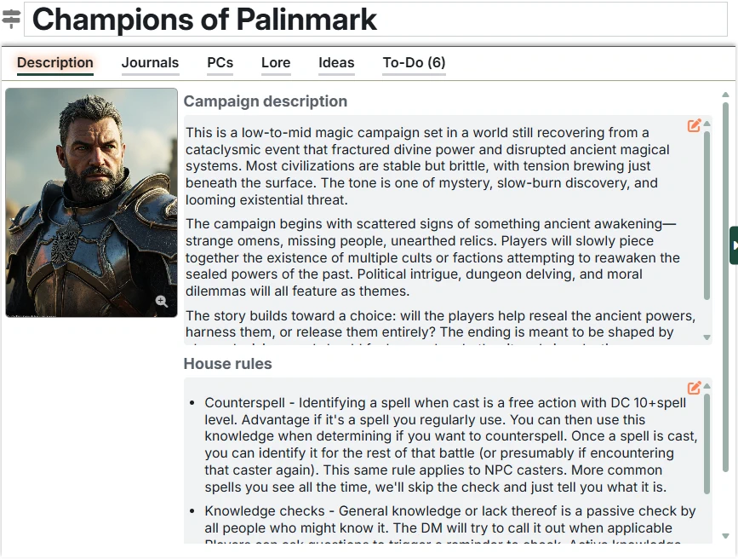Image resolution: width=738 pixels, height=559 pixels.
Task: Open the To-Do (6) tab
Action: (x=414, y=63)
